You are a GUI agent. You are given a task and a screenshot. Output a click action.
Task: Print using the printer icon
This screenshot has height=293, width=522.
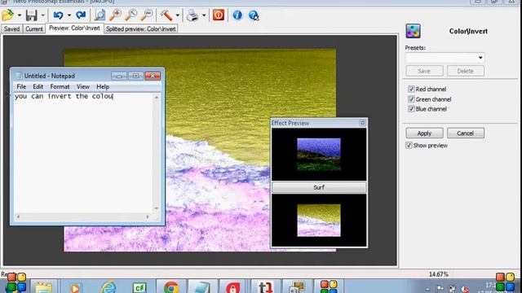pyautogui.click(x=192, y=15)
